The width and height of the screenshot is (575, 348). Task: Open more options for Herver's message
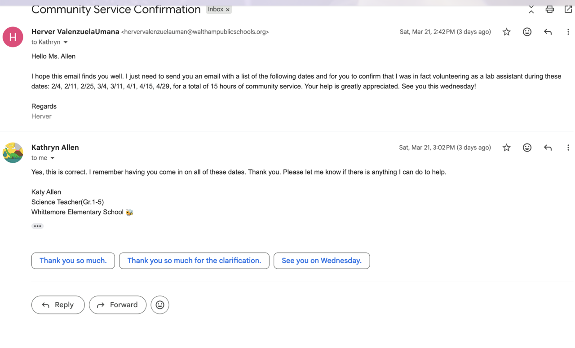(x=568, y=32)
